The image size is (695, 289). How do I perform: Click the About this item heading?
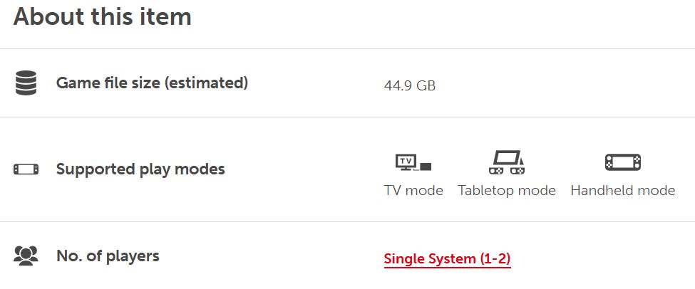(x=103, y=16)
